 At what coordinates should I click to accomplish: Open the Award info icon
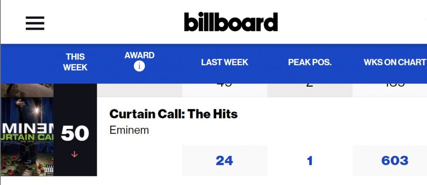click(139, 66)
